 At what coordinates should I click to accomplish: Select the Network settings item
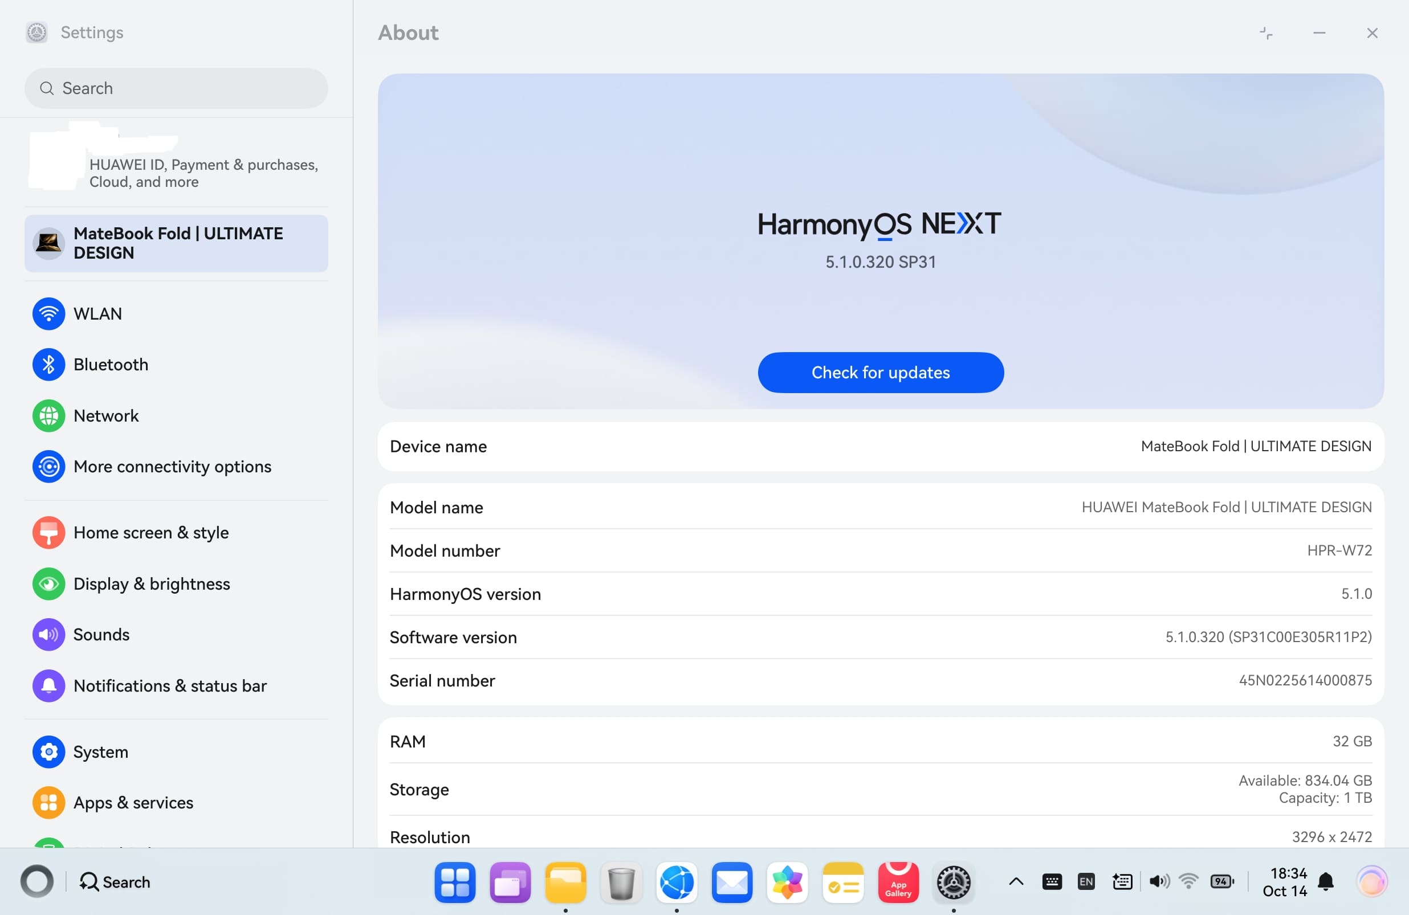click(x=106, y=415)
